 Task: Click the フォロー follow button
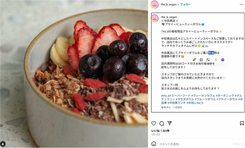click(x=186, y=4)
